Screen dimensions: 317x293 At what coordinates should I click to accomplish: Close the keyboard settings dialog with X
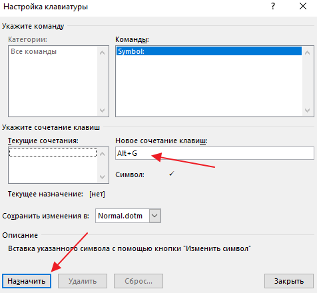pyautogui.click(x=303, y=6)
